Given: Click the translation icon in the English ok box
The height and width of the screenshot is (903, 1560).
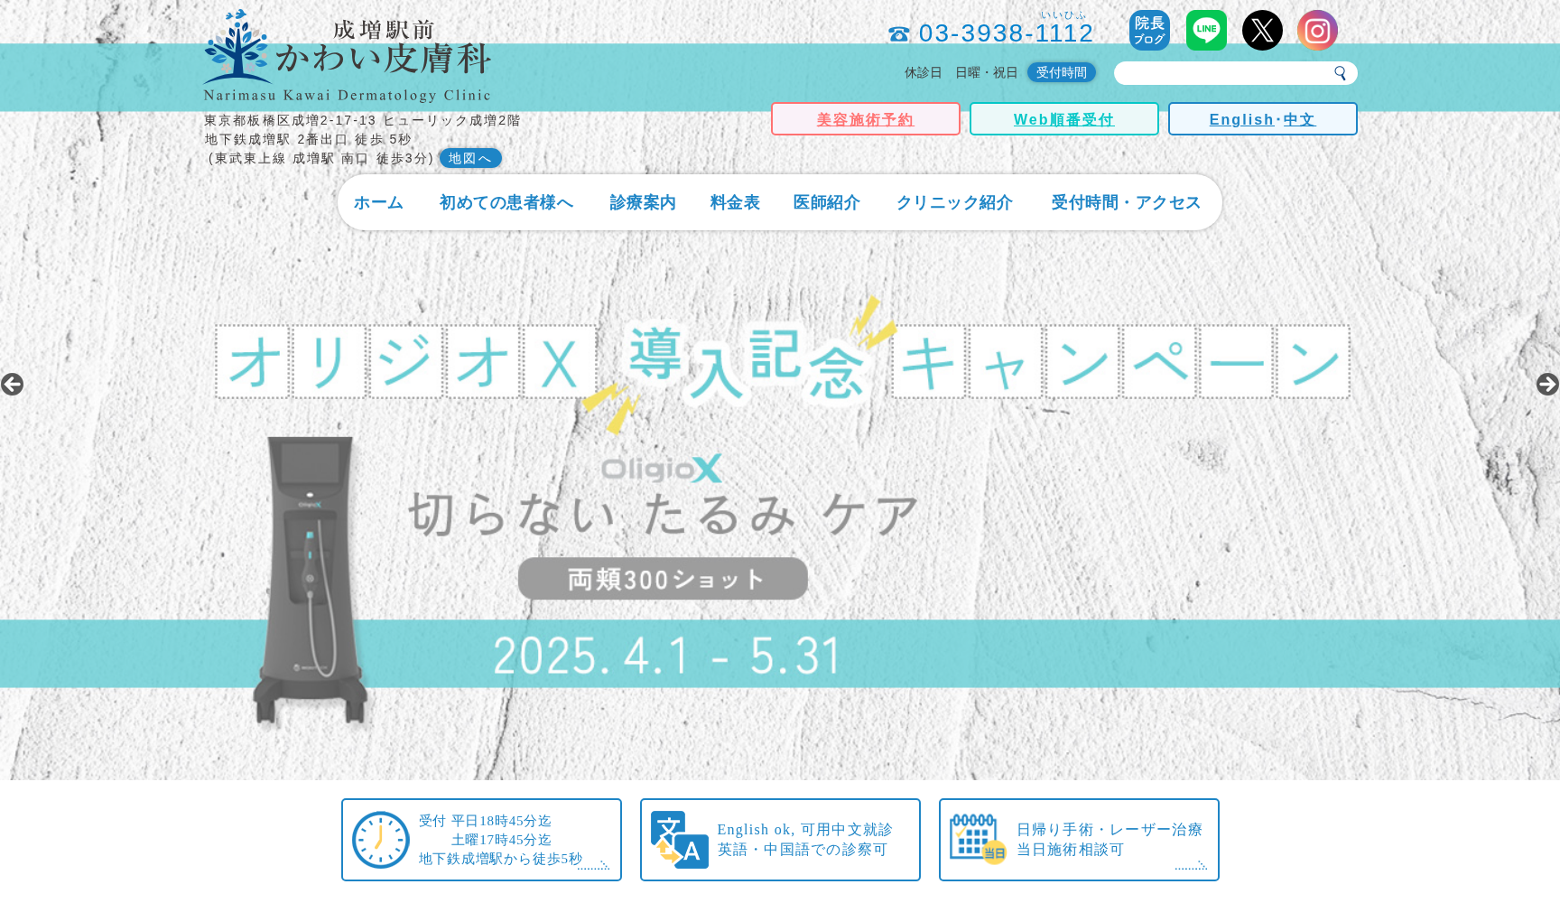Looking at the screenshot, I should coord(677,839).
